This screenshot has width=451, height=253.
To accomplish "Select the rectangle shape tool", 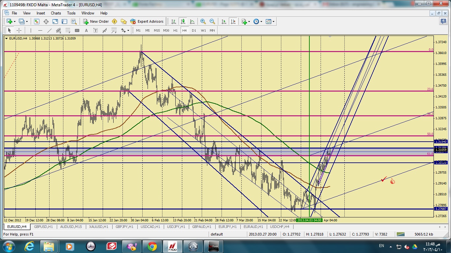I will [77, 30].
